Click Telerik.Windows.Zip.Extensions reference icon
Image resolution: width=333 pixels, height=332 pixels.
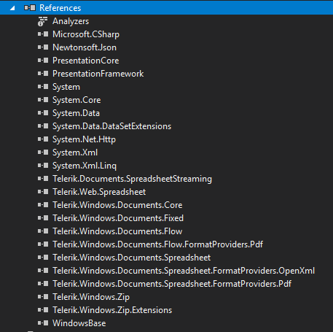43,310
